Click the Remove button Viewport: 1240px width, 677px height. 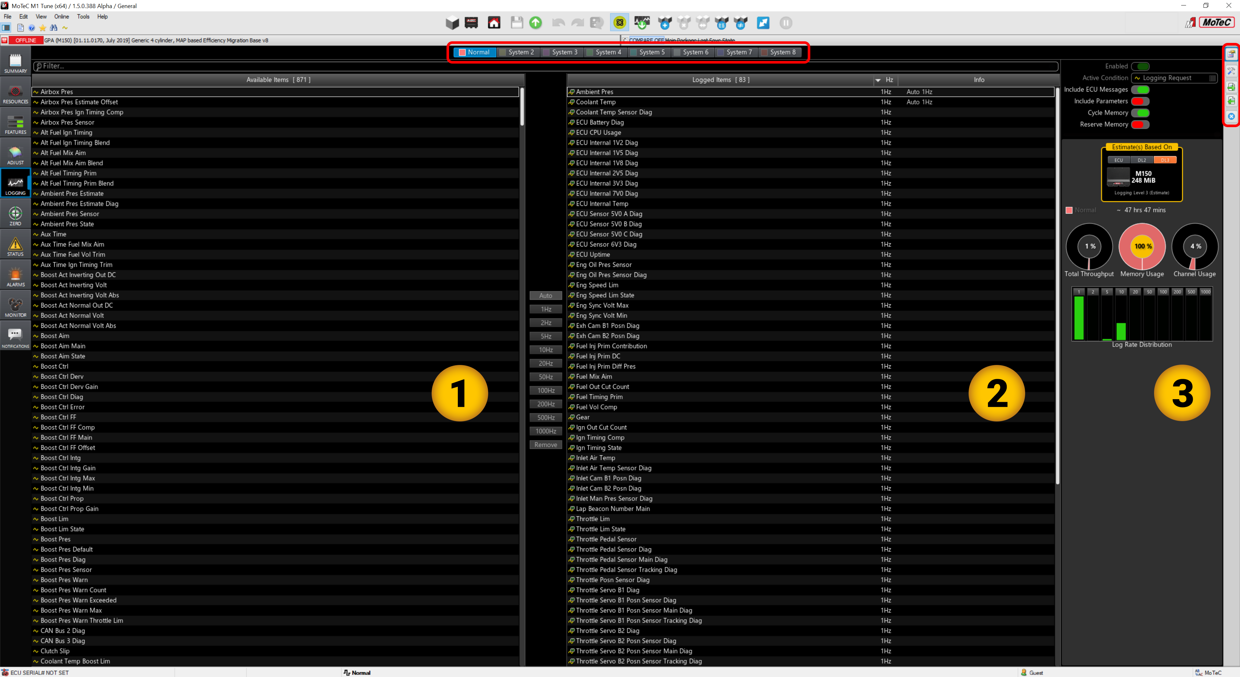[x=545, y=445]
